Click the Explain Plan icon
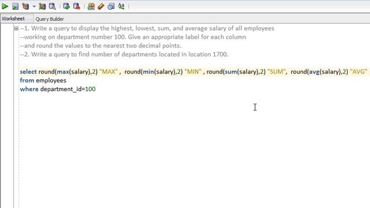 (x=25, y=6)
